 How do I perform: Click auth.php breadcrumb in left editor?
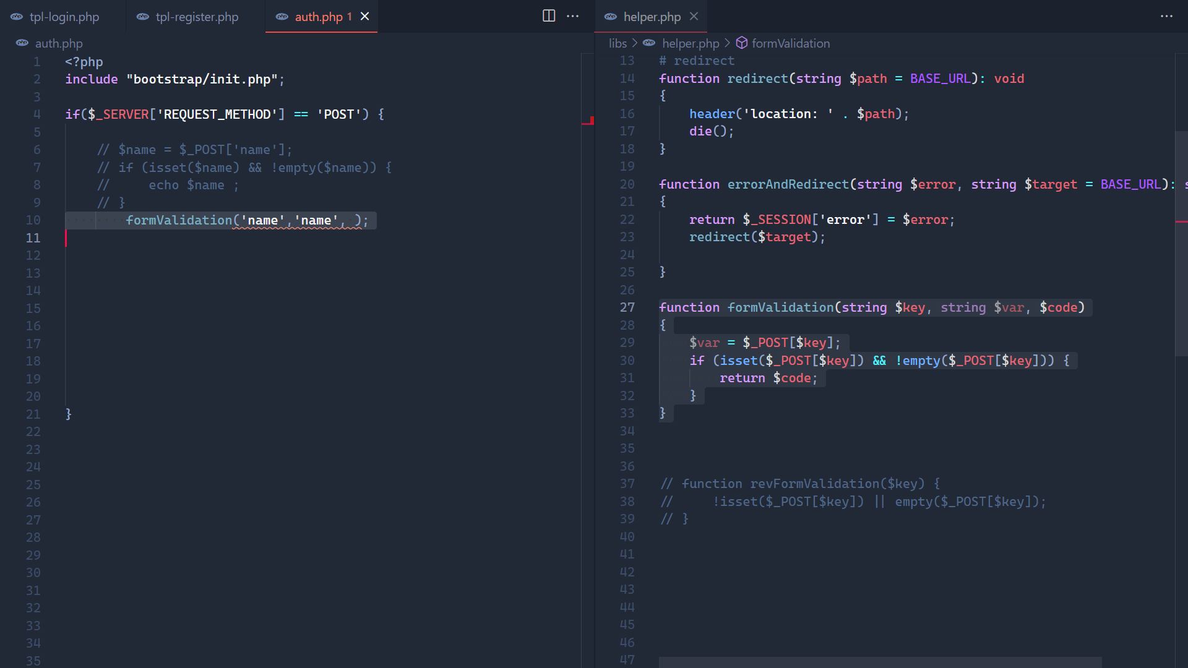click(x=59, y=43)
